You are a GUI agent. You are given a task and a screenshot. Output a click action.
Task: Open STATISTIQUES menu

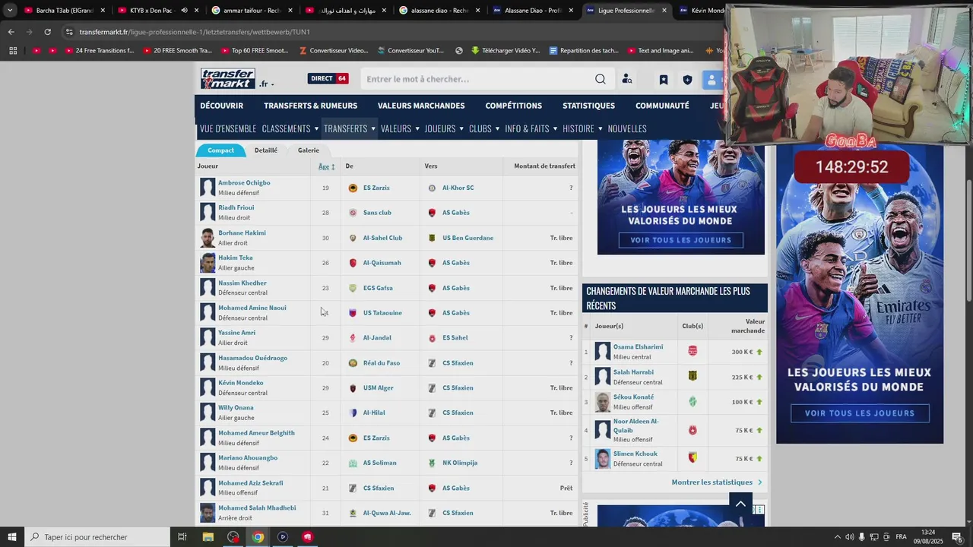click(x=588, y=106)
